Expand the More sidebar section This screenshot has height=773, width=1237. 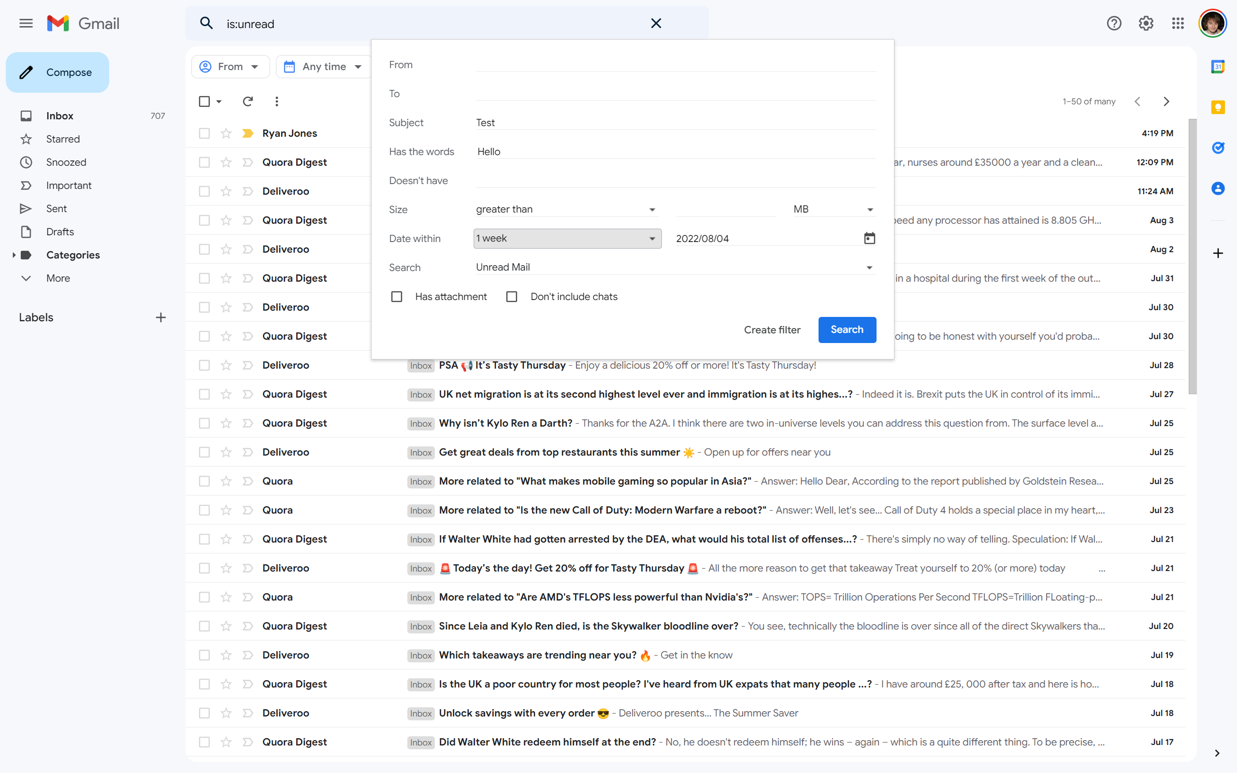[58, 278]
